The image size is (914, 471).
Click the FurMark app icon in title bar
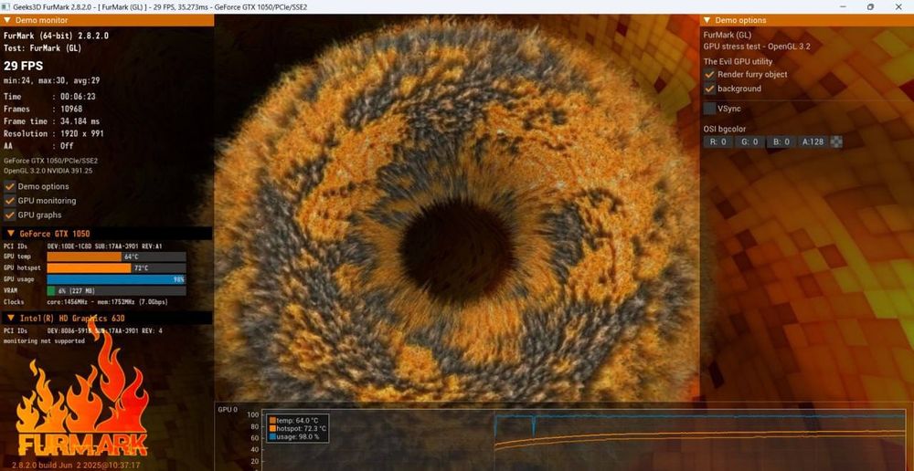[x=5, y=7]
